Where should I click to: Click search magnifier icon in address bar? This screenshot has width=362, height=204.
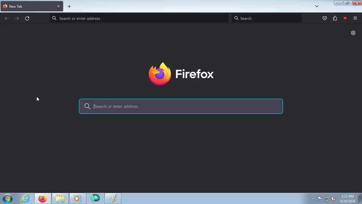(x=54, y=18)
